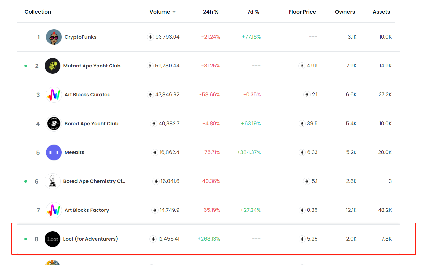Click the 7.8K assets value in Loot row
This screenshot has width=426, height=265.
click(x=386, y=239)
